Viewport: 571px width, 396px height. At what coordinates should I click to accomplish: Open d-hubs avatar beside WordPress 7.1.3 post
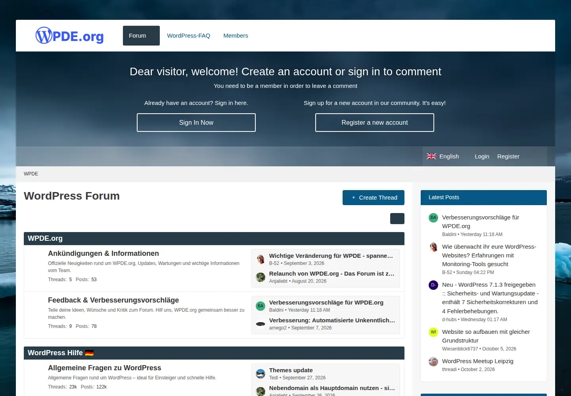click(433, 285)
